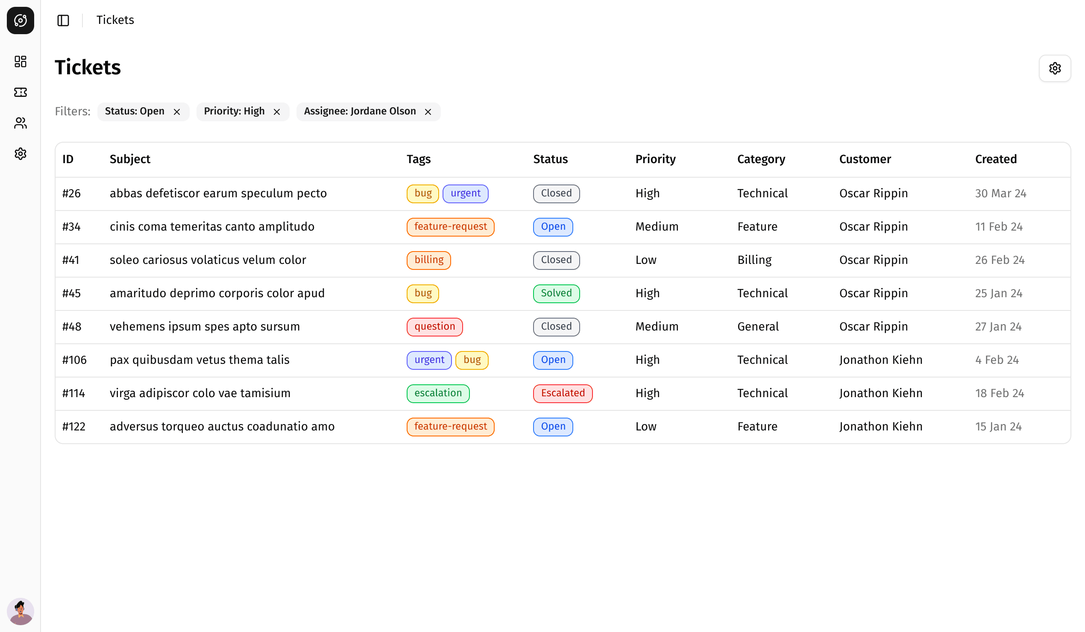Click the Solved status on ticket #45
The image size is (1085, 632).
(556, 293)
